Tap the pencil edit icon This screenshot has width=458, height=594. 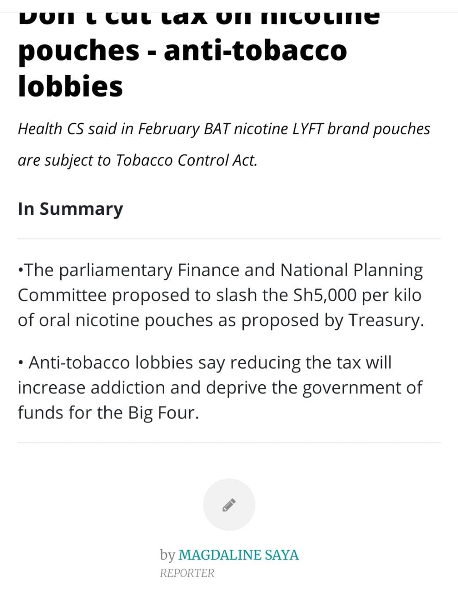[x=229, y=505]
